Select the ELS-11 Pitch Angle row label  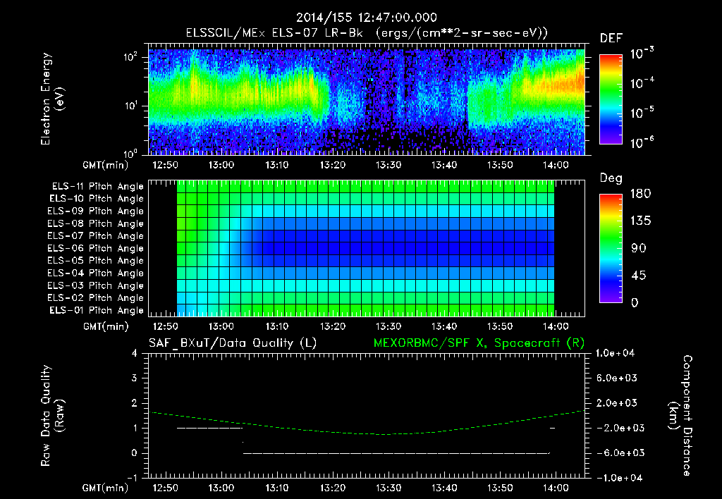point(97,187)
